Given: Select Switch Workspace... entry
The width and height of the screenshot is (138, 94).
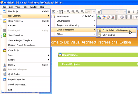Looking at the screenshot, I should (26, 84).
